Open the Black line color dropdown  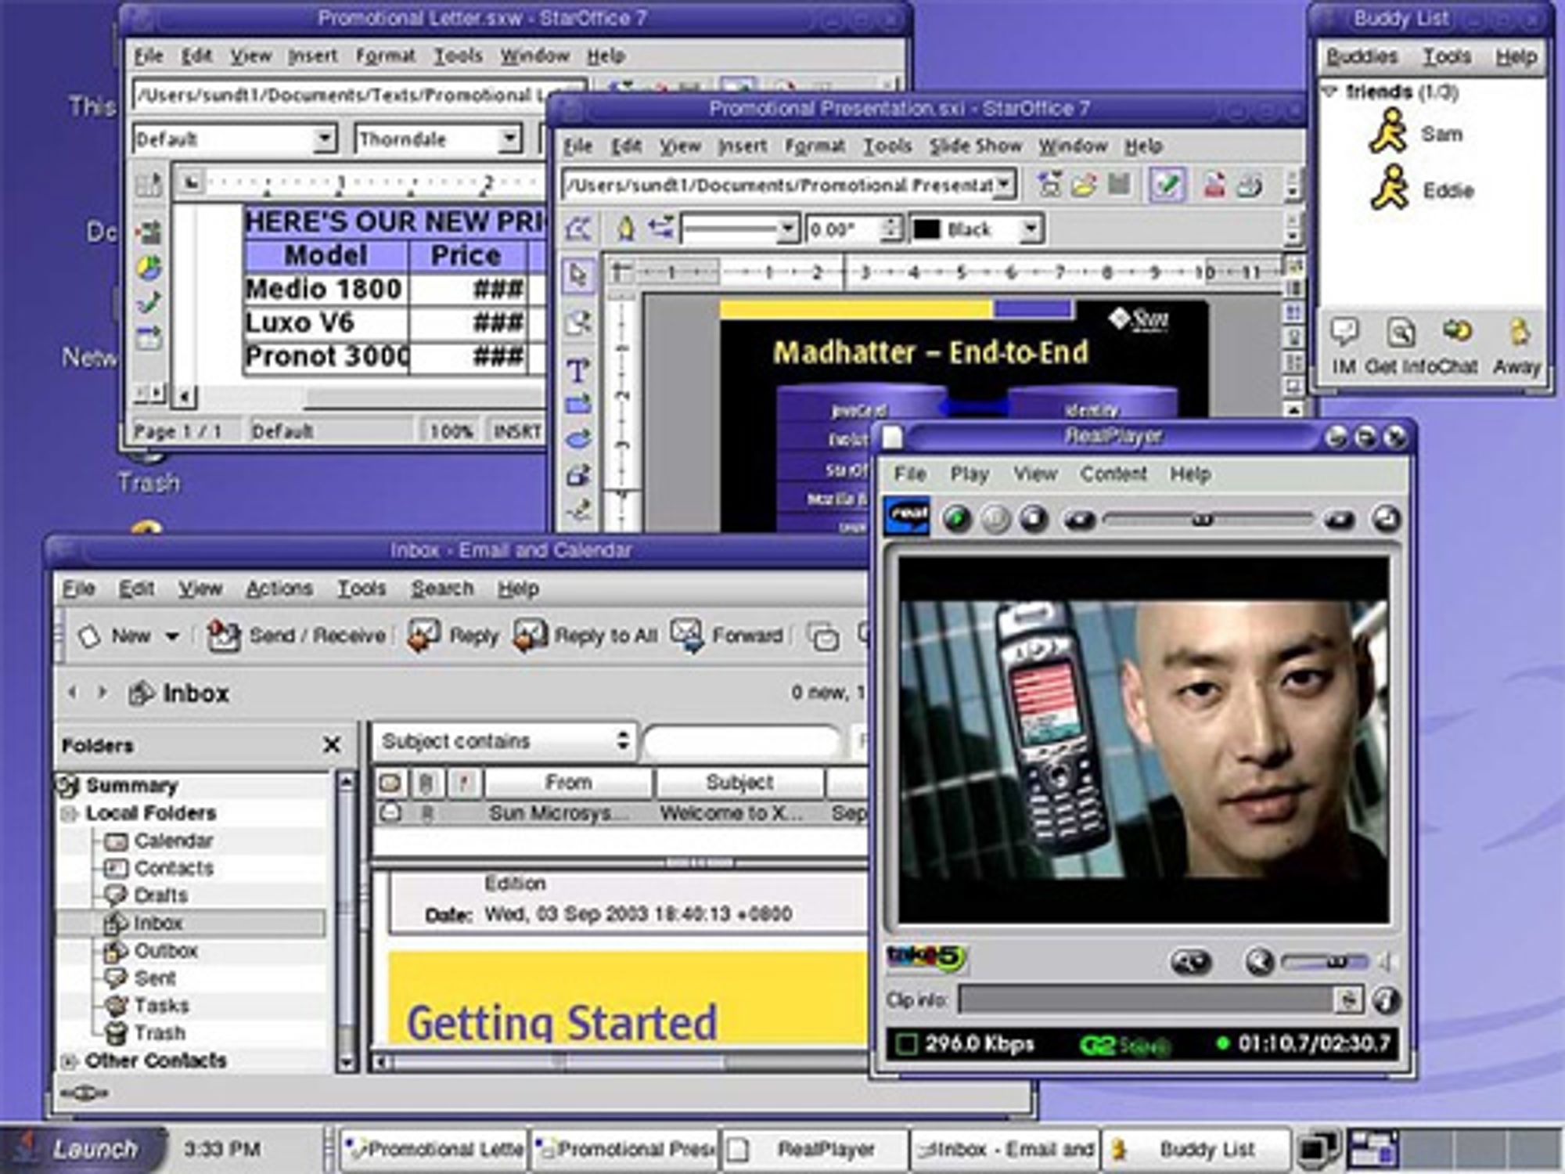[x=1031, y=229]
